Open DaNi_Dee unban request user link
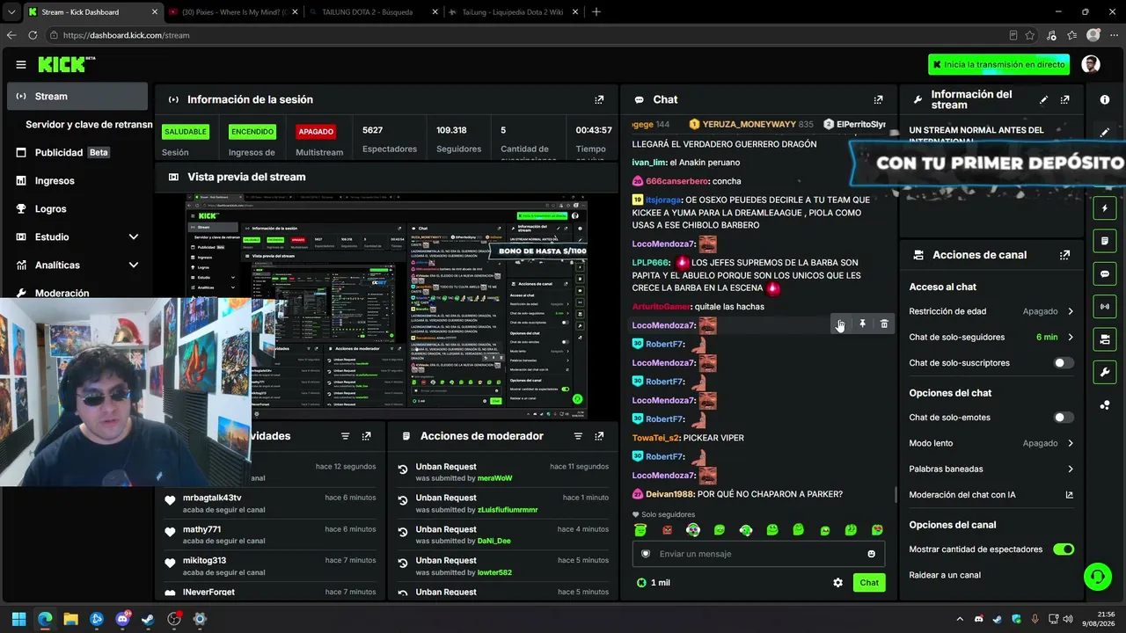This screenshot has width=1126, height=633. pyautogui.click(x=494, y=541)
